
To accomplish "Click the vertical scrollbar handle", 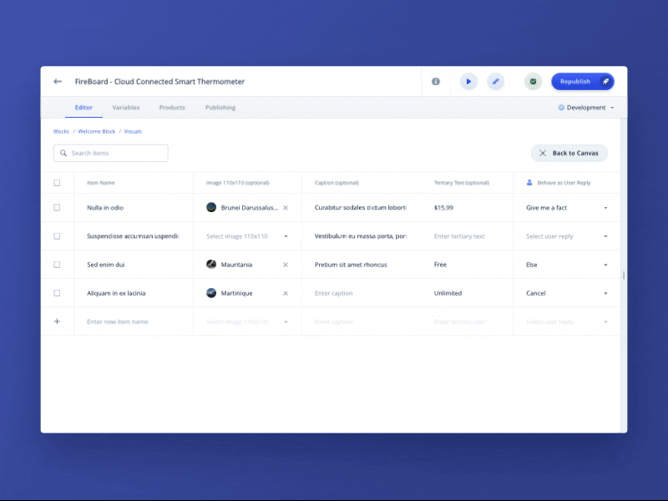I will point(624,276).
